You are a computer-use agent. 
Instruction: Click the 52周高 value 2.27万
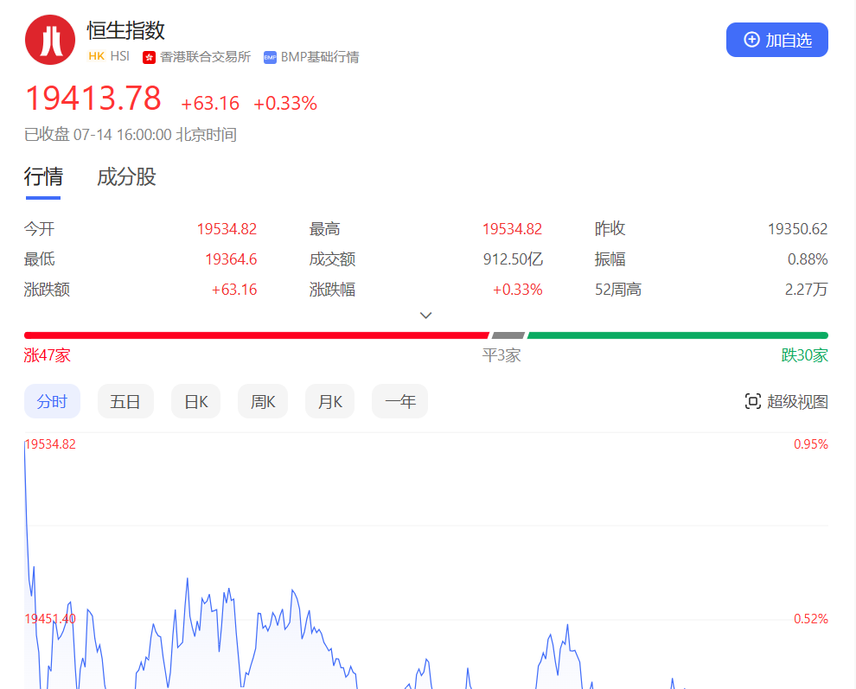point(807,290)
